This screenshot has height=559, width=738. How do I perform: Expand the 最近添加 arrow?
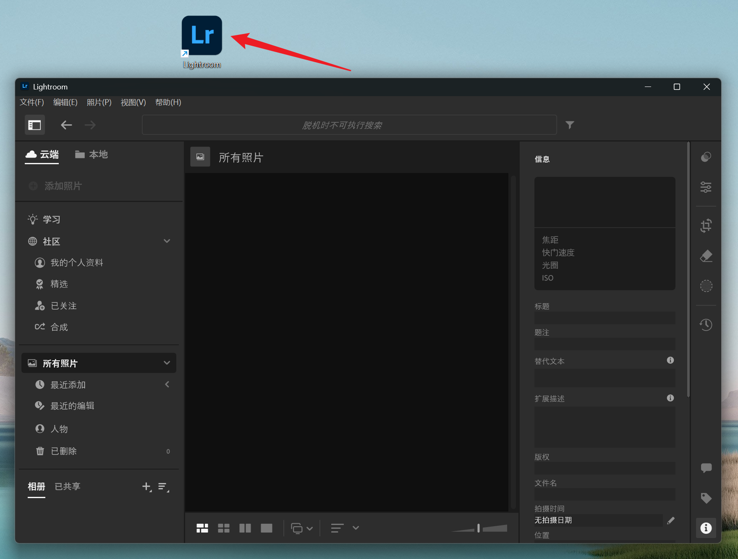[x=167, y=384]
